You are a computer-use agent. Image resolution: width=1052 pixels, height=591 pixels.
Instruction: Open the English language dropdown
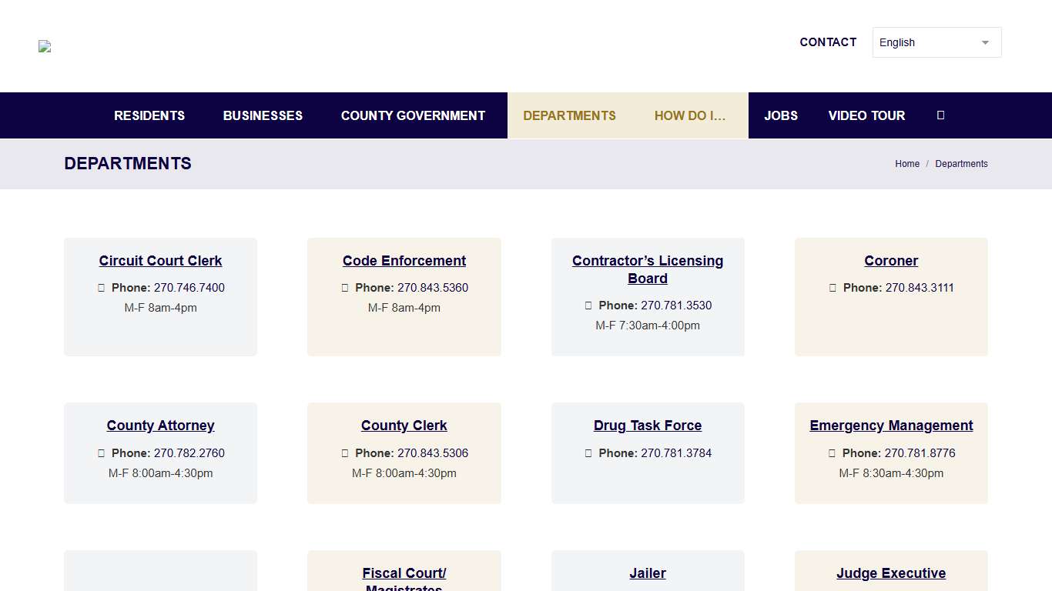click(936, 42)
